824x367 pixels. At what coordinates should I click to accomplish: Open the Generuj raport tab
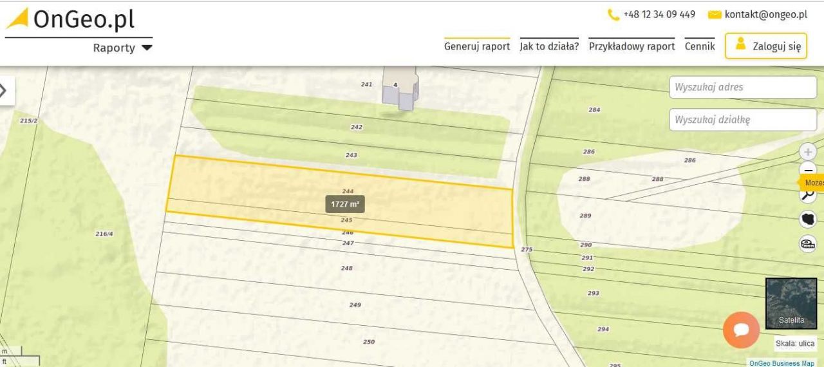coord(477,46)
